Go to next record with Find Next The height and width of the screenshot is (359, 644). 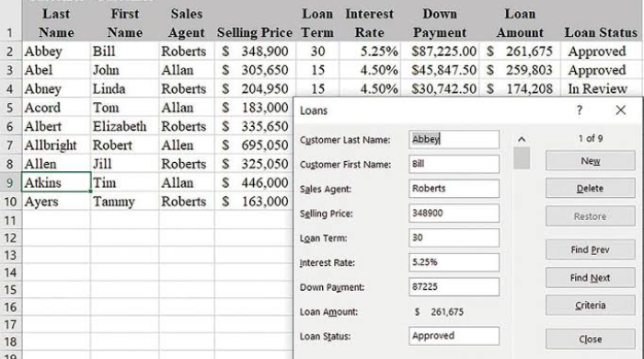pos(591,278)
